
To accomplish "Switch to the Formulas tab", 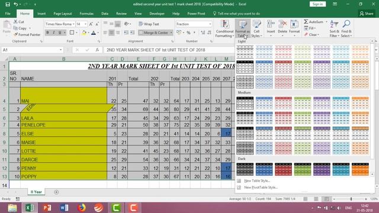I will click(86, 14).
